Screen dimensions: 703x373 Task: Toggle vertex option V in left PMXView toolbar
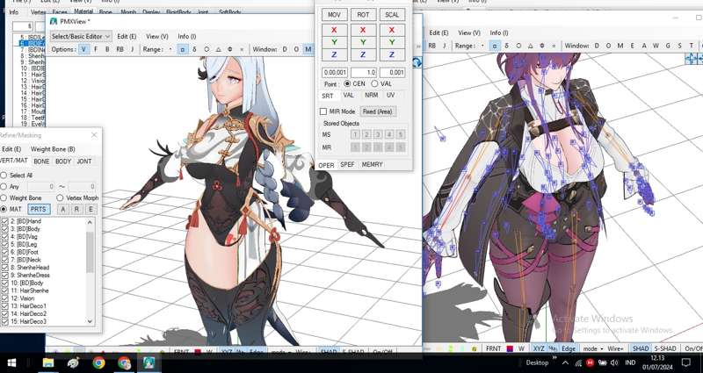[84, 50]
